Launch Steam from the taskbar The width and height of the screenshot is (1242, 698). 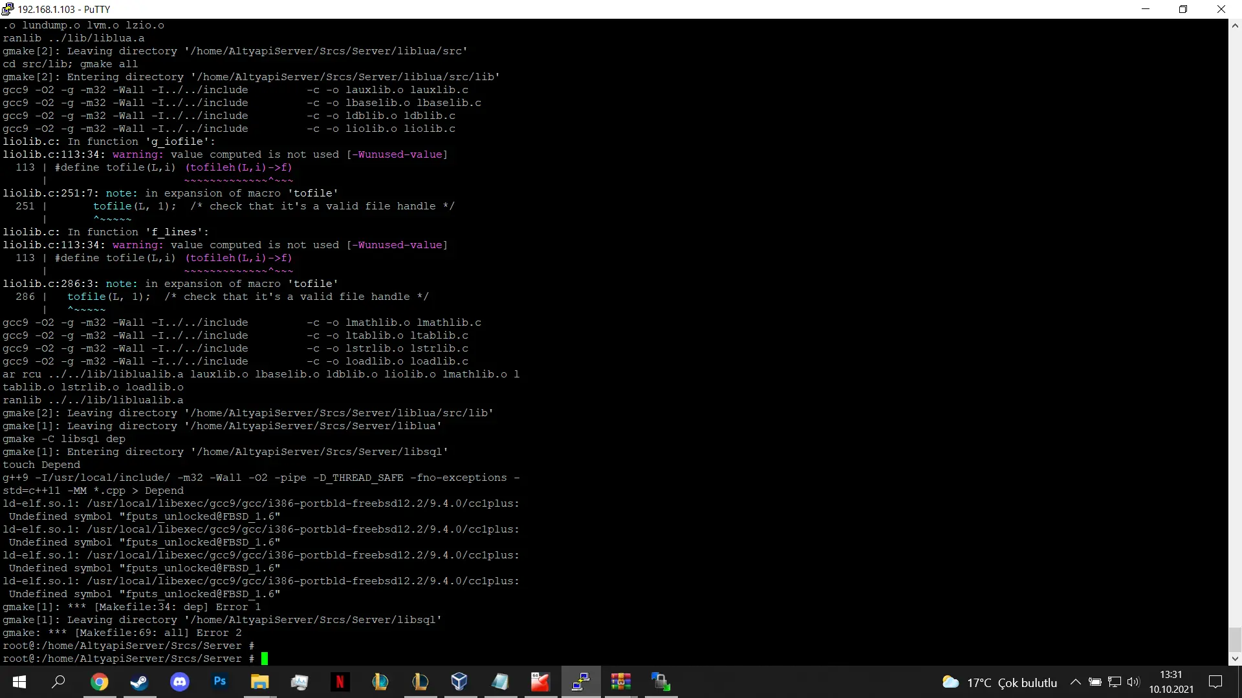[x=140, y=682]
